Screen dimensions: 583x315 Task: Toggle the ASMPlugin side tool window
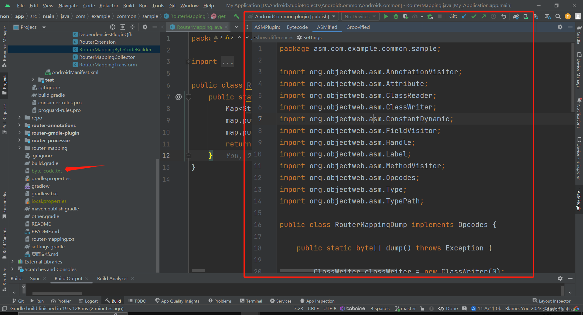coord(579,200)
